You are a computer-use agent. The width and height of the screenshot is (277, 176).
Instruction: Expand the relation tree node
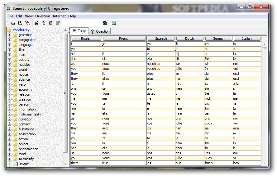click(10, 94)
